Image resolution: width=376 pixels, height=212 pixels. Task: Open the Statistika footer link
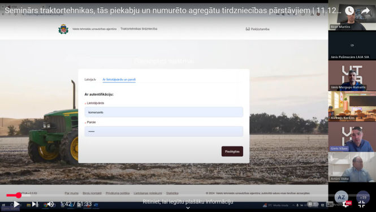172,193
